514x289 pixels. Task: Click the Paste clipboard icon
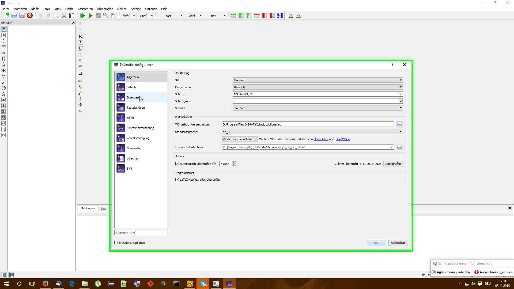71,16
